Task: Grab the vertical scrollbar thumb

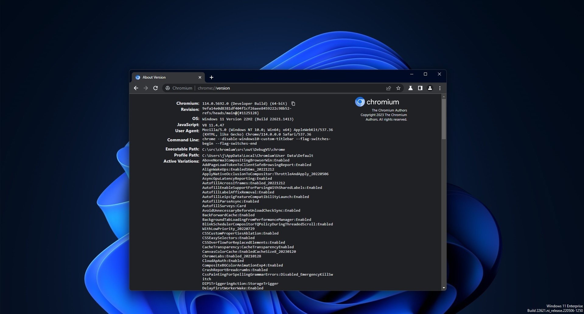Action: point(444,119)
